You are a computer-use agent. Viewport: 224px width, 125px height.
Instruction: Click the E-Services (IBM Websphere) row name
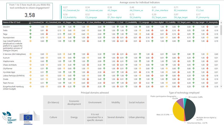click(14, 54)
